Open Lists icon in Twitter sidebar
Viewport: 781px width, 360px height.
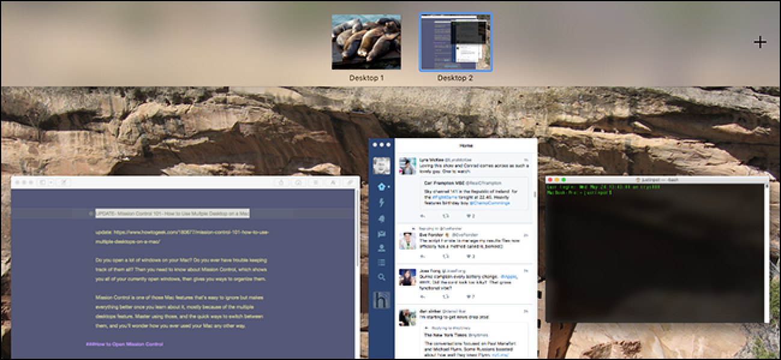click(x=381, y=262)
